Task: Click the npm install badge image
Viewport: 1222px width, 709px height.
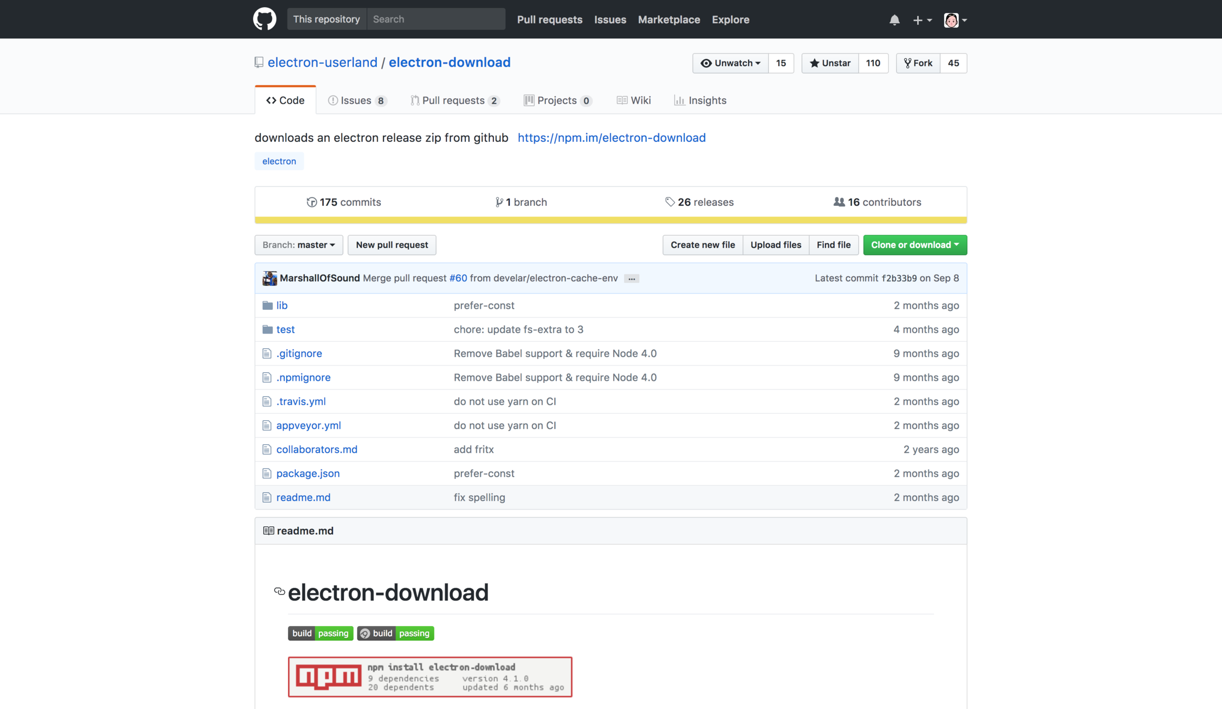Action: click(430, 676)
